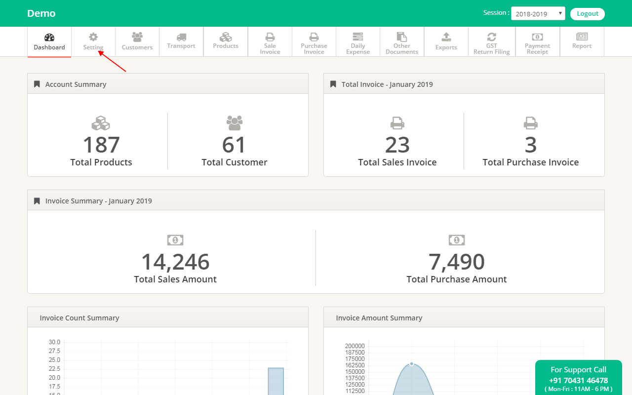Click the Invoice Amount Summary heading
The height and width of the screenshot is (395, 632).
pyautogui.click(x=379, y=318)
